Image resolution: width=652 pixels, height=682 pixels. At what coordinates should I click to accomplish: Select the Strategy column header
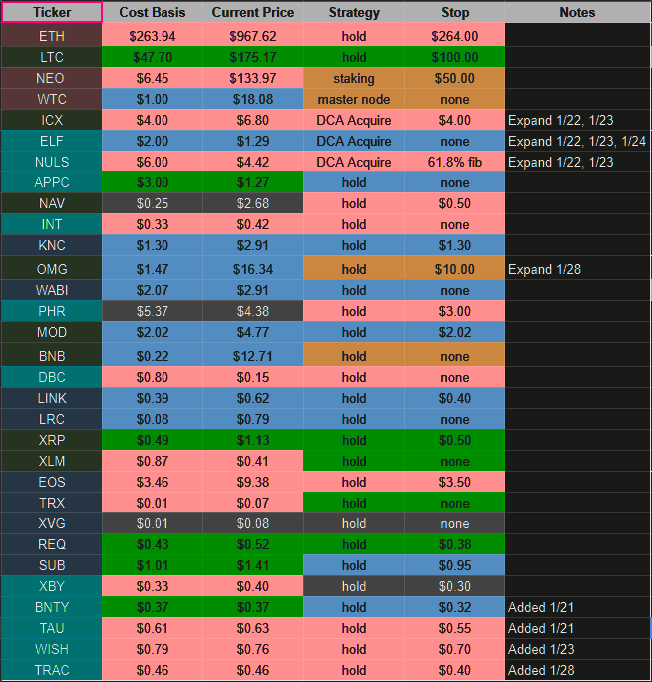click(354, 13)
